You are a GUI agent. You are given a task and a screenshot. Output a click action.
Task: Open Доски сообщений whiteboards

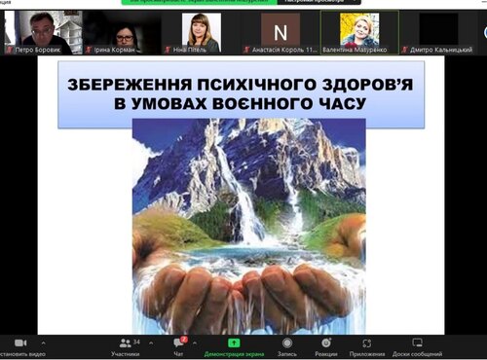click(417, 347)
